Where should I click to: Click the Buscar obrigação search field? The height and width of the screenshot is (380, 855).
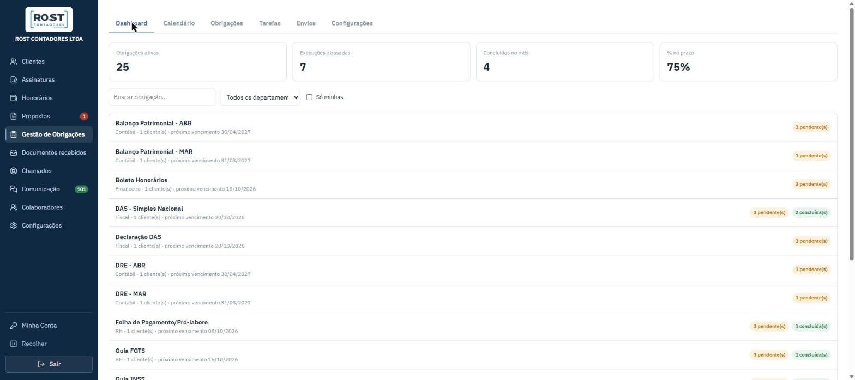[162, 97]
